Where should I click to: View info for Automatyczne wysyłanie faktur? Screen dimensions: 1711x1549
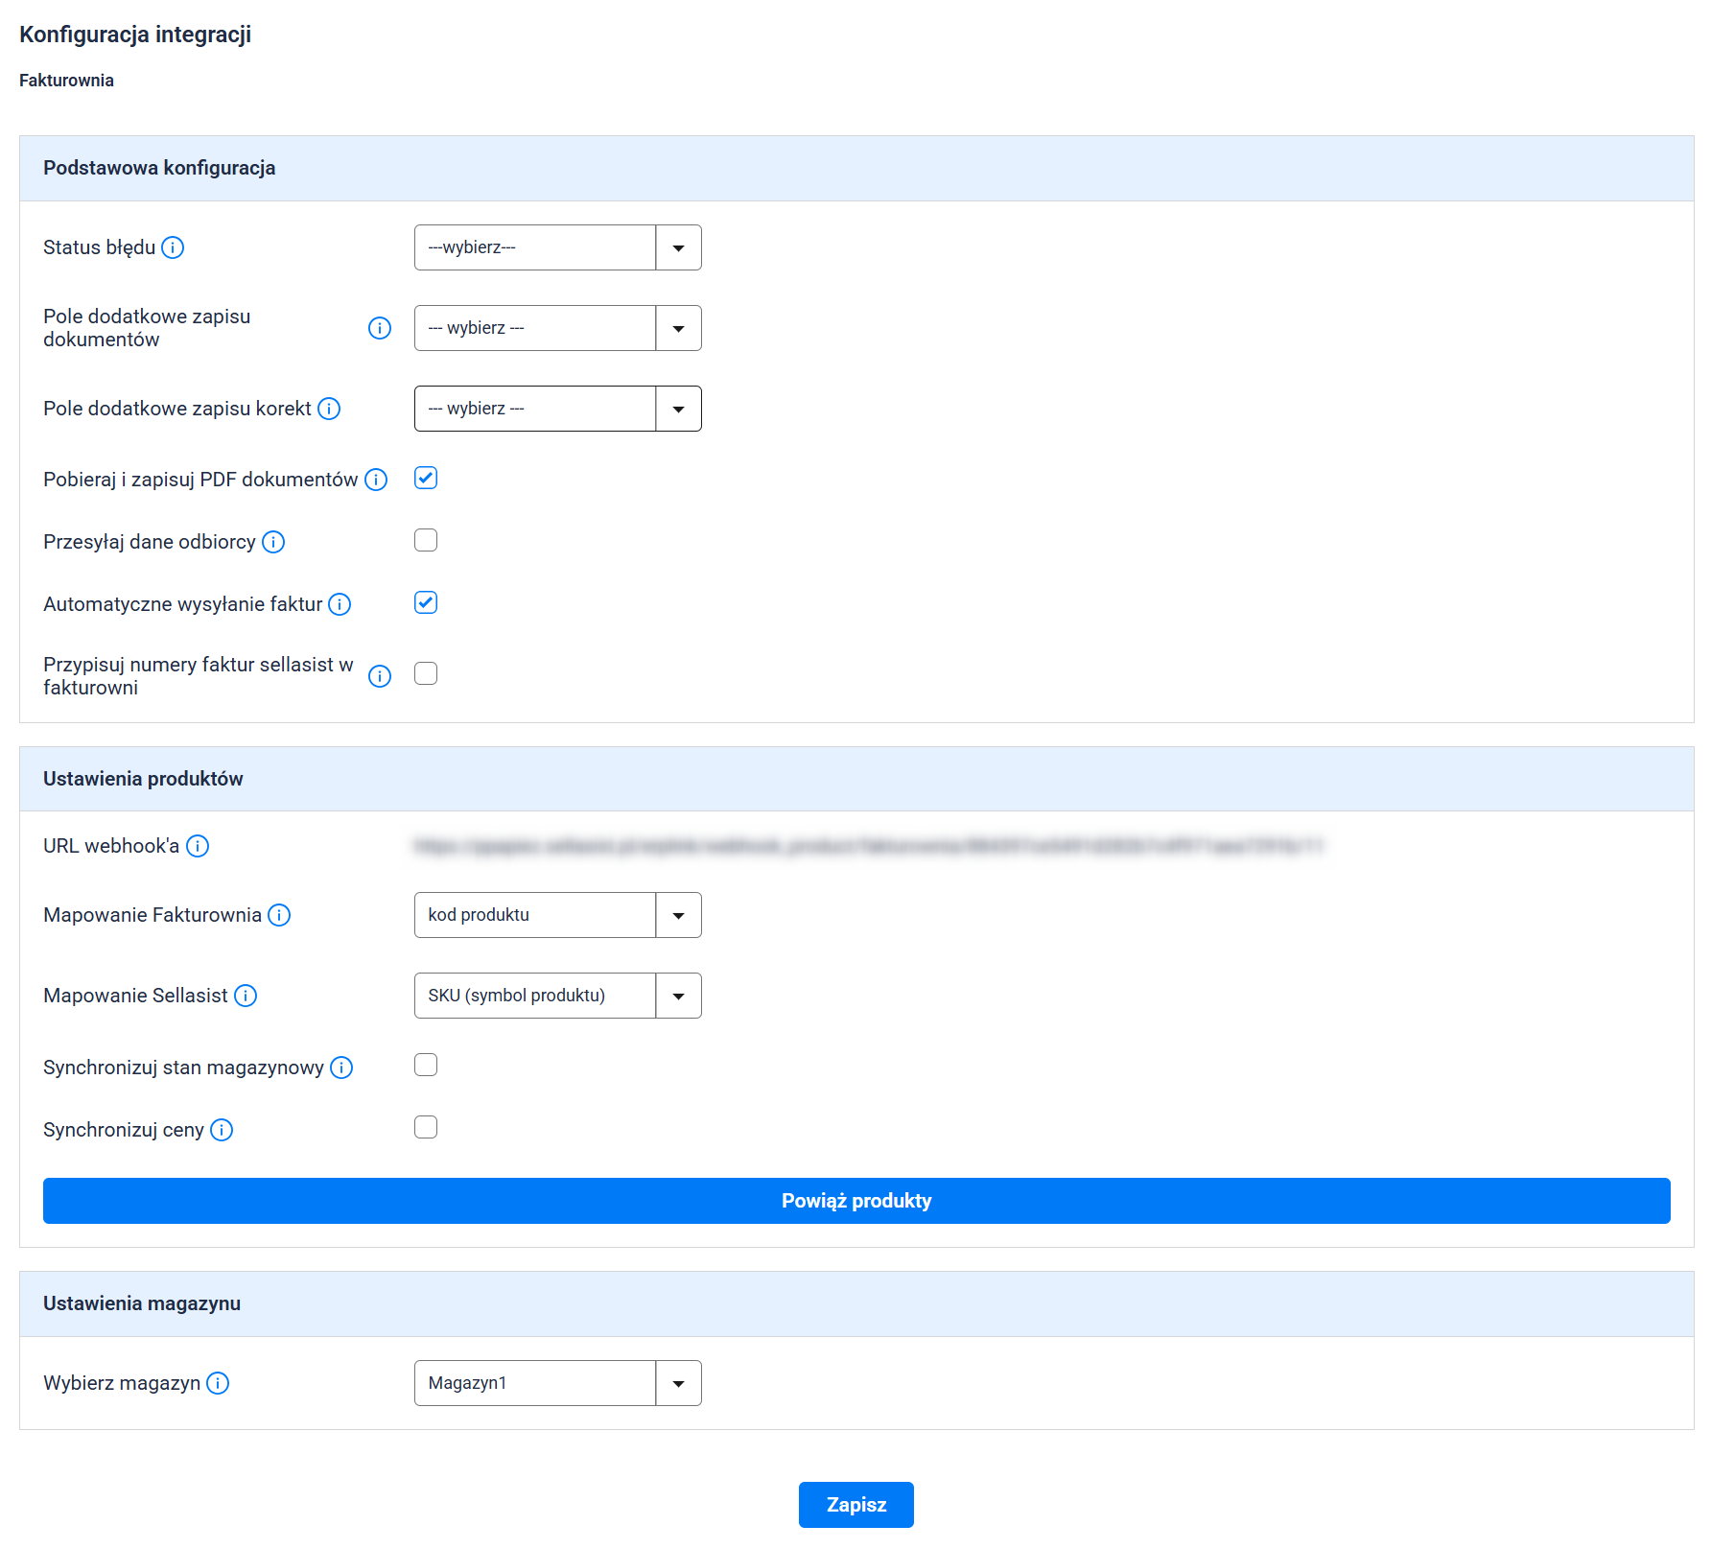(340, 604)
